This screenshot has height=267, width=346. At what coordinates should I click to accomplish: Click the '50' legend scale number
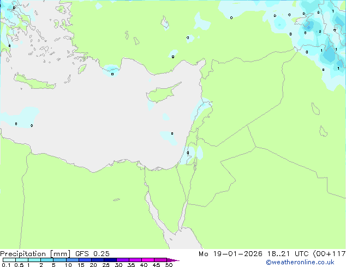[x=169, y=265]
